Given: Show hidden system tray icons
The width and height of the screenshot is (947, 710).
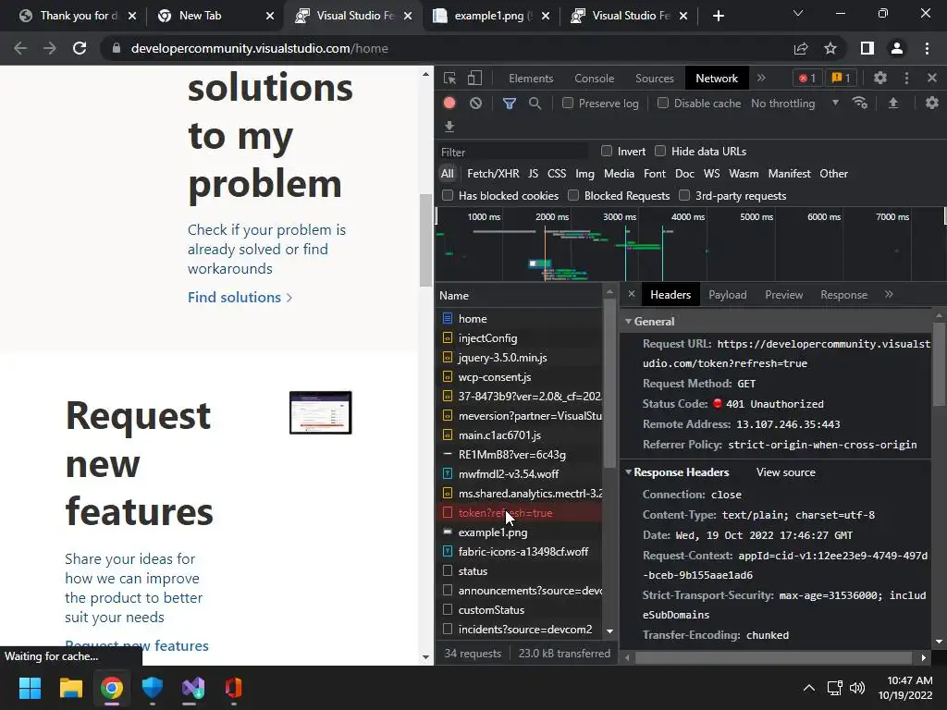Looking at the screenshot, I should pos(809,688).
